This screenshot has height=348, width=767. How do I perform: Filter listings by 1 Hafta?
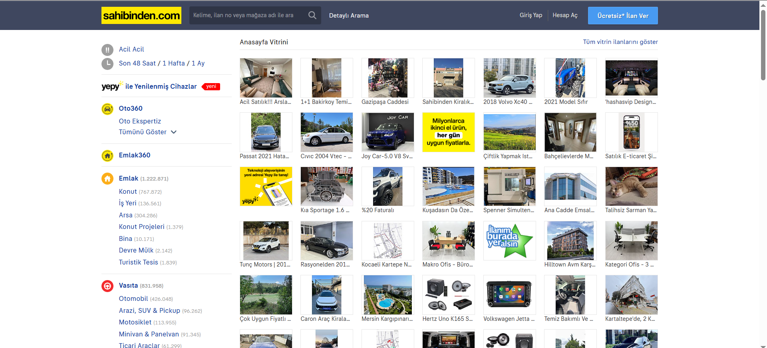[x=174, y=63]
